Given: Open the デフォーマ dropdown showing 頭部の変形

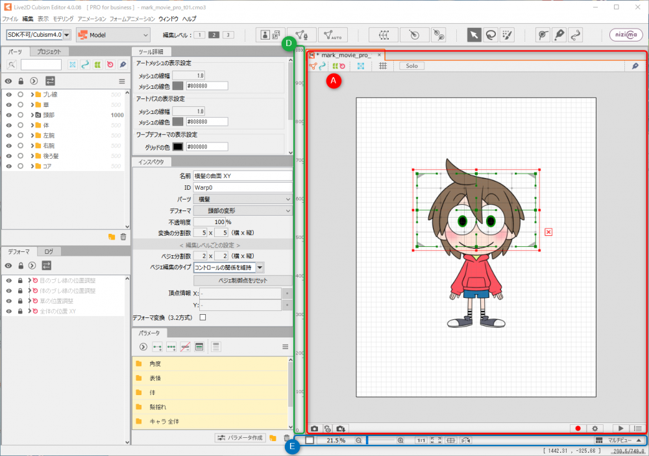Looking at the screenshot, I should point(243,211).
